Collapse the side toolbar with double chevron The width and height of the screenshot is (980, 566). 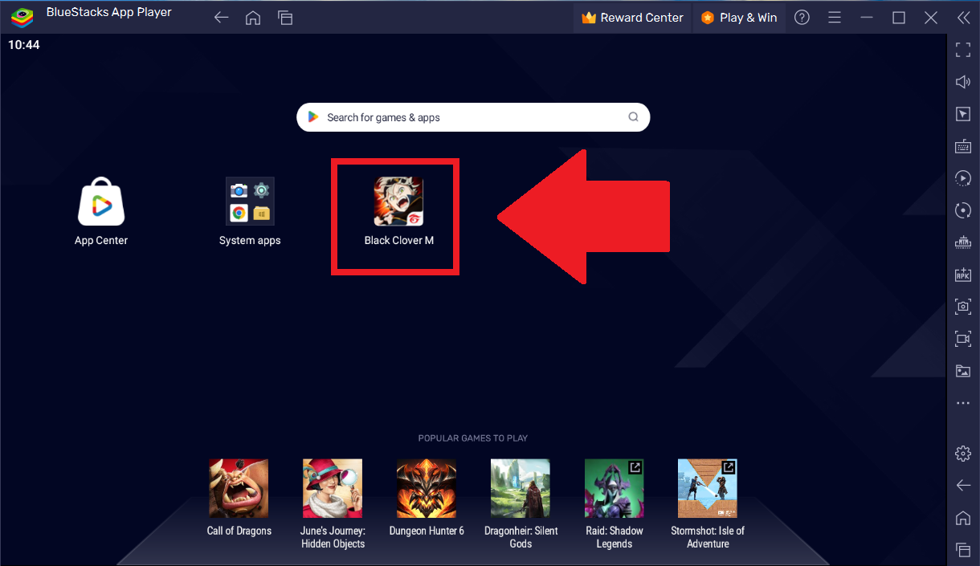(963, 17)
